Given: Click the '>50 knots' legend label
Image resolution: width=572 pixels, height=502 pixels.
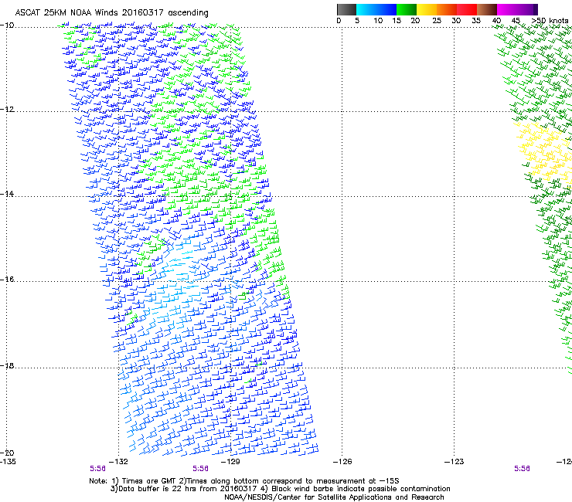Looking at the screenshot, I should pos(550,21).
